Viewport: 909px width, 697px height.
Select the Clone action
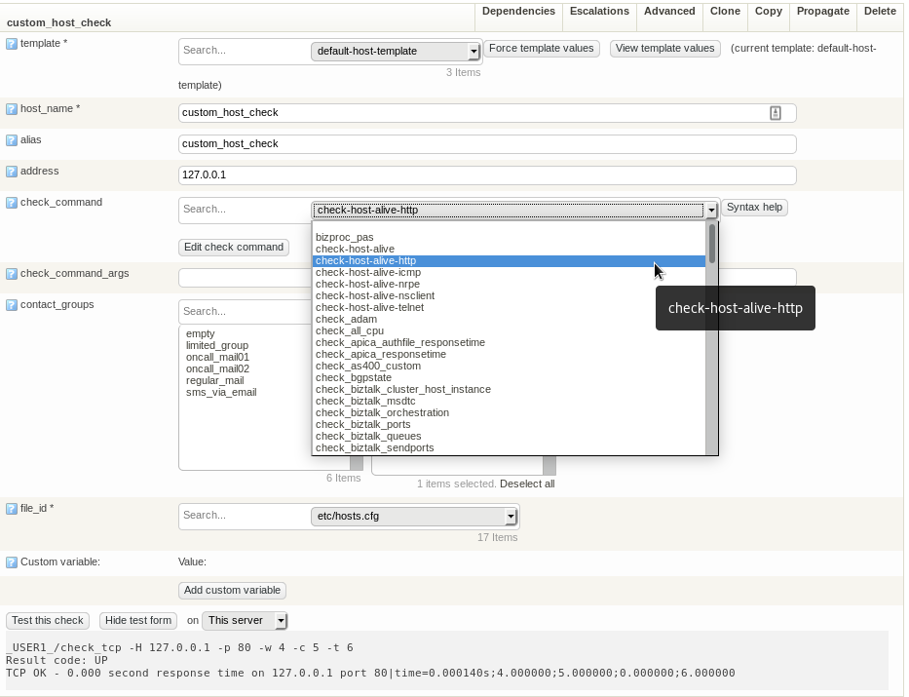tap(725, 11)
